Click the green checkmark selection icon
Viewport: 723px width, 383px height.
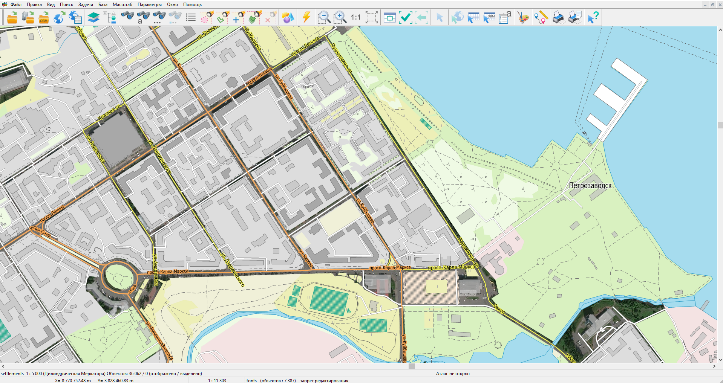pyautogui.click(x=406, y=17)
